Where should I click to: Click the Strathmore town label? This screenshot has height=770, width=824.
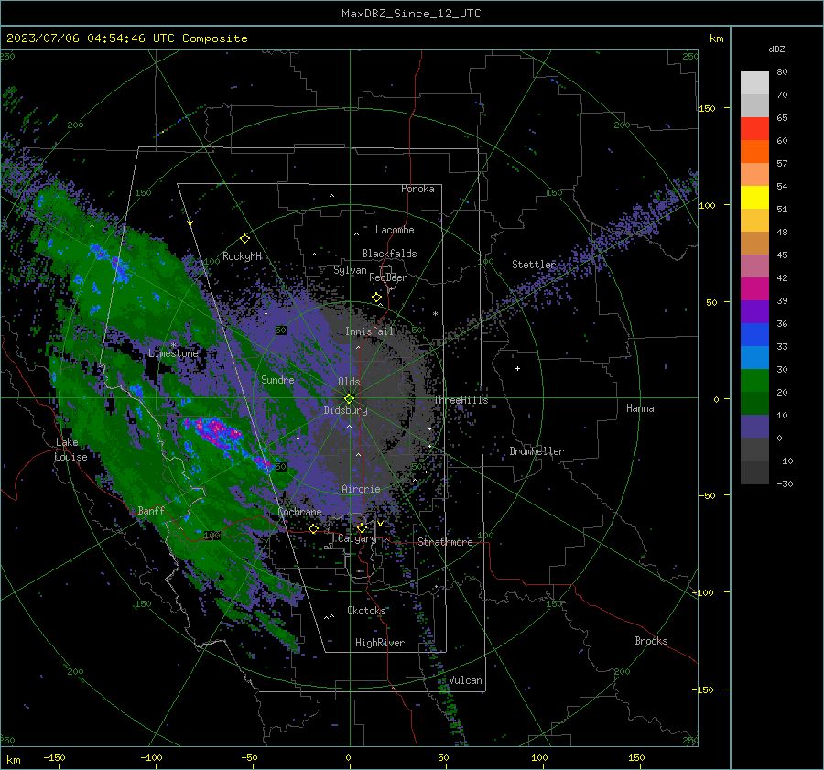[445, 542]
